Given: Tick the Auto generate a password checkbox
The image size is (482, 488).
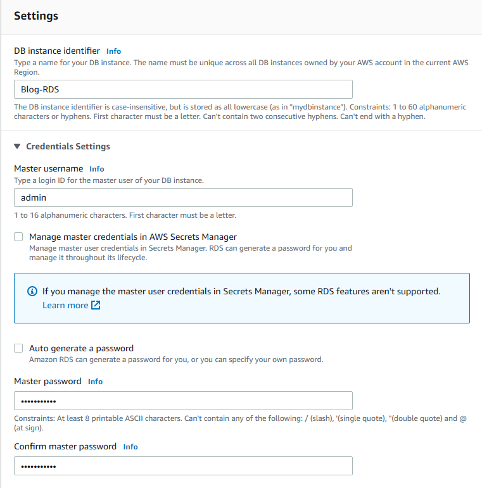Looking at the screenshot, I should coord(18,348).
